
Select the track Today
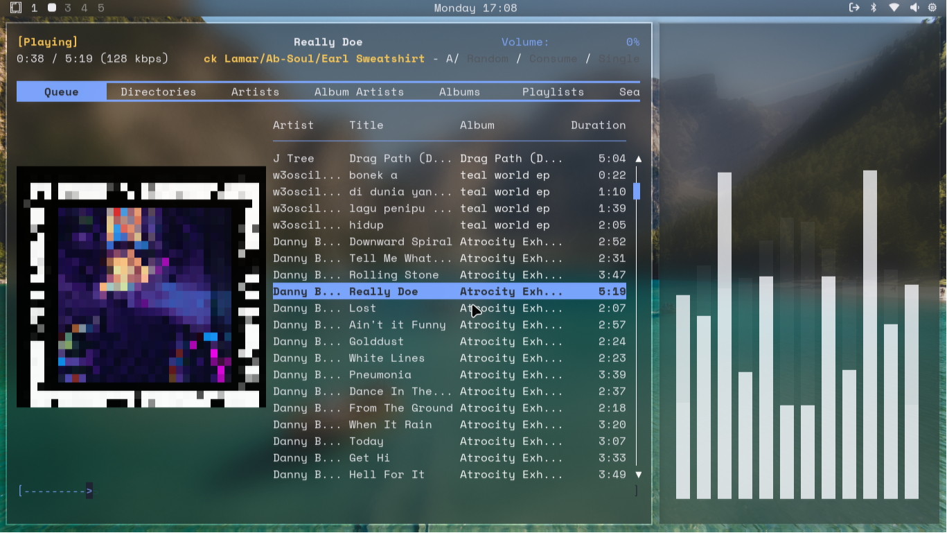[450, 442]
